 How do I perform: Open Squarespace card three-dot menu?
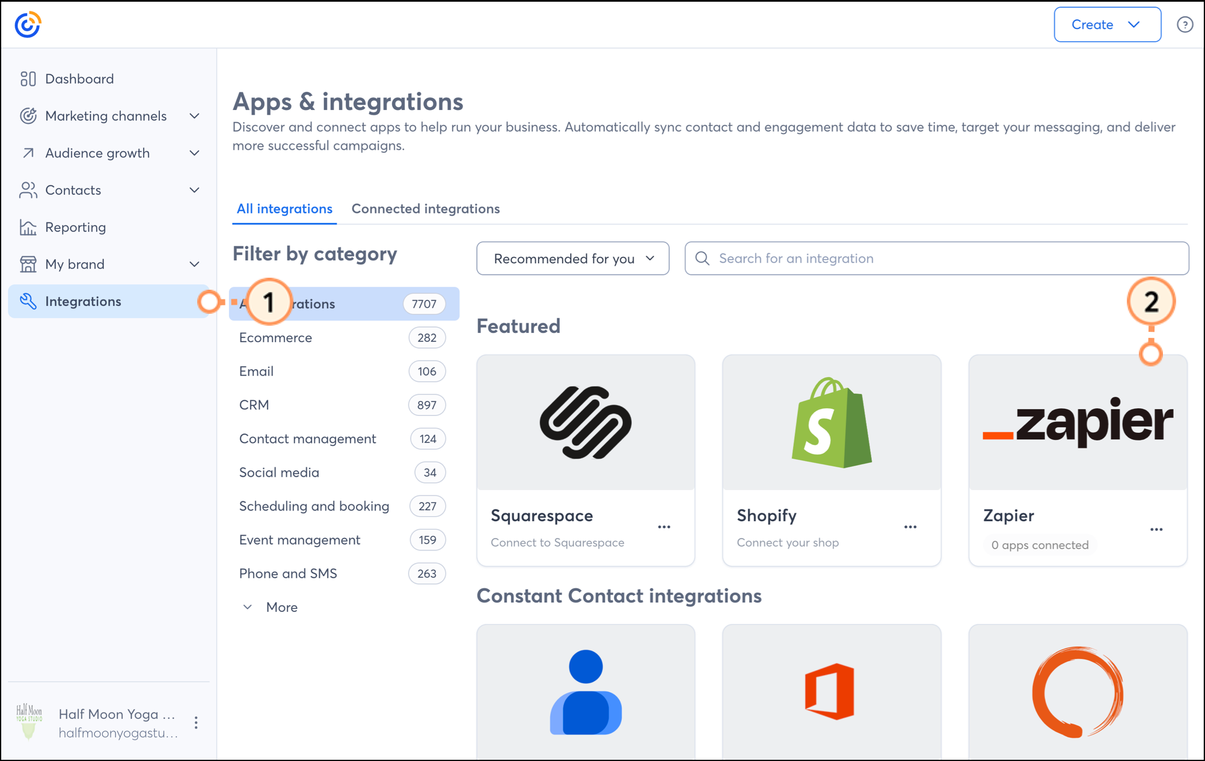coord(664,527)
